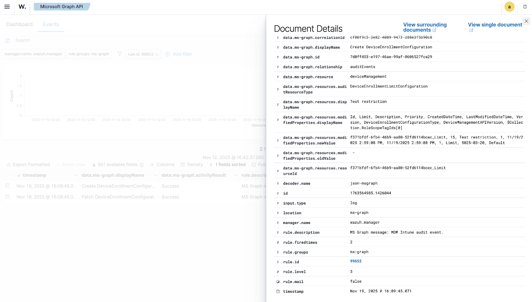Open the help icon in header
Viewport: 532px width, 302px height.
pyautogui.click(x=525, y=7)
